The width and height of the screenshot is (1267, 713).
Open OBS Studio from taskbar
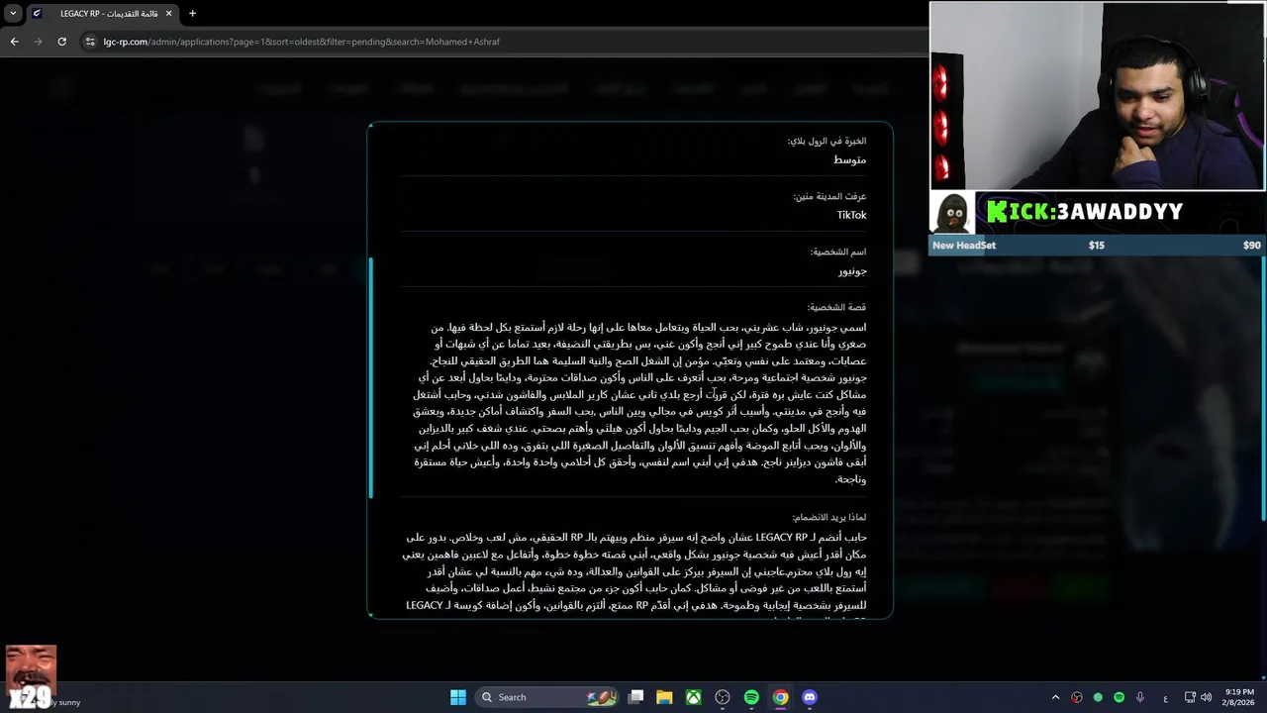723,697
